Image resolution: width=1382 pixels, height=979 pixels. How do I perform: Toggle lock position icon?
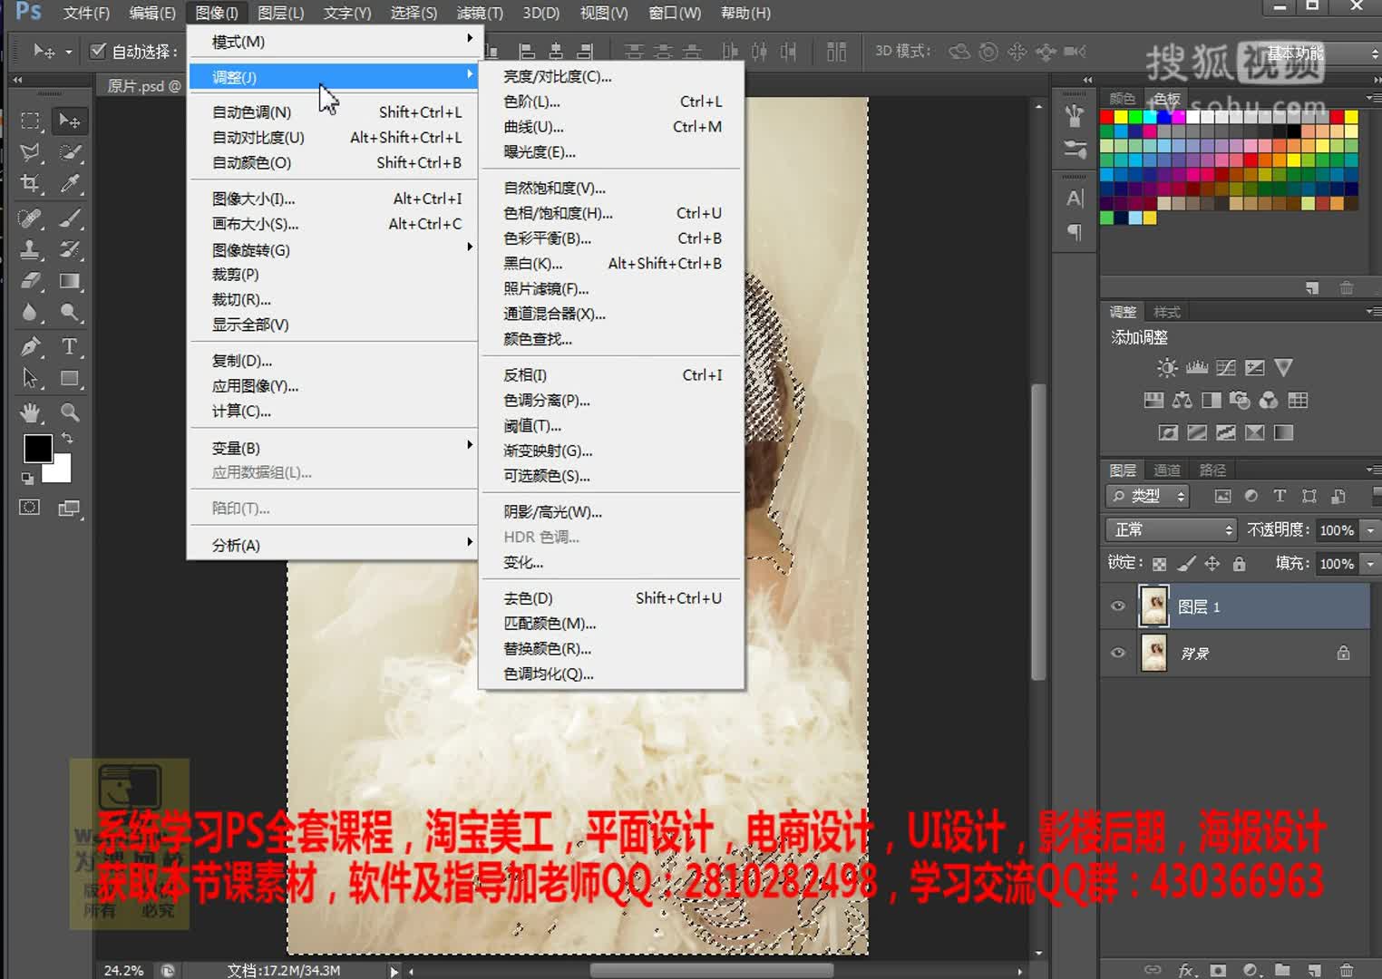point(1212,564)
